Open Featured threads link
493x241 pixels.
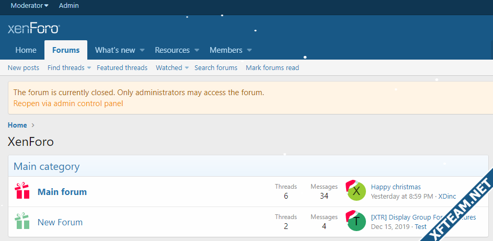[x=122, y=67]
